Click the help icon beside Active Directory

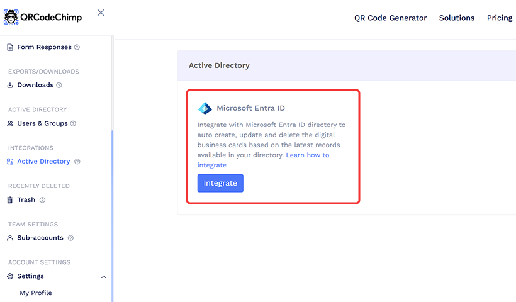pos(77,162)
